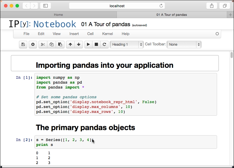Click the 'print s' line in cell 2
Viewport: 234px width, 168px height.
pyautogui.click(x=45, y=145)
